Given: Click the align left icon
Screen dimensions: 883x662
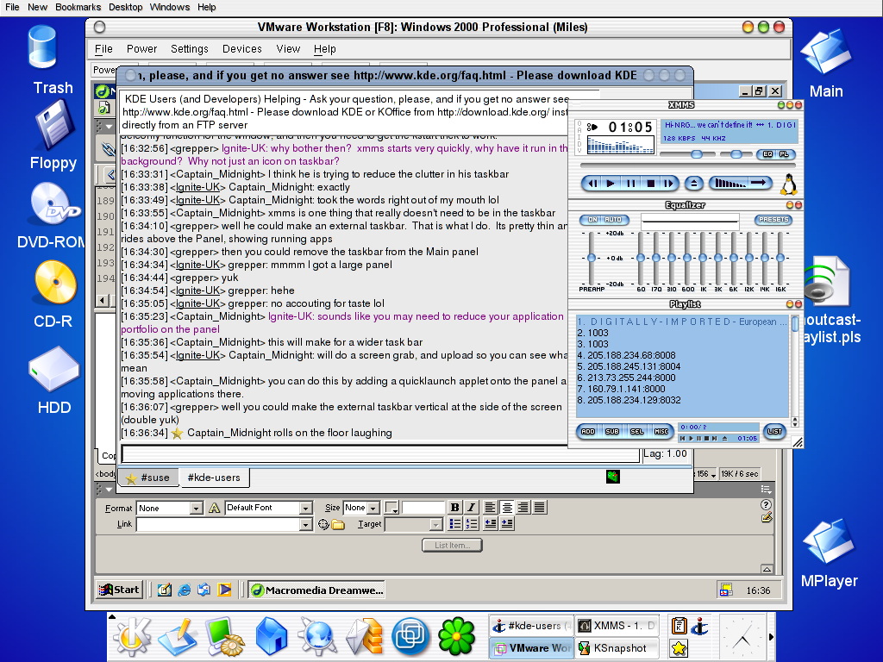Looking at the screenshot, I should click(x=491, y=507).
